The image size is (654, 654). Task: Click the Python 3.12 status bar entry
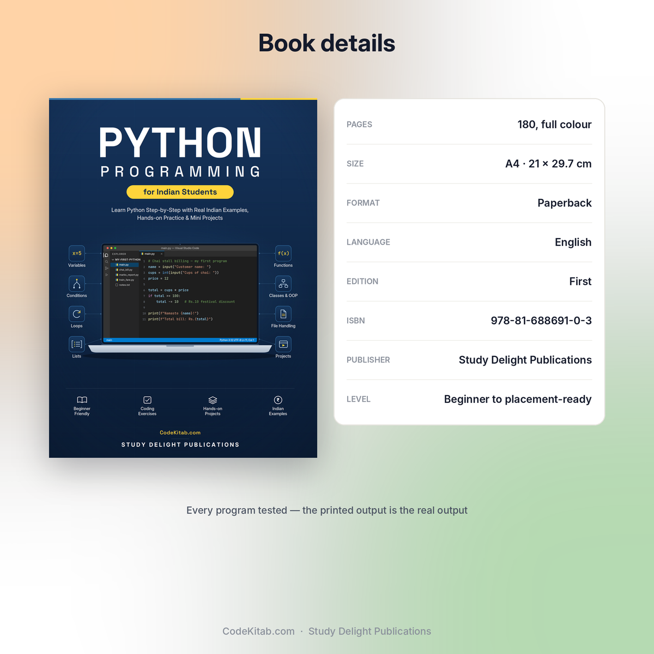tap(226, 340)
